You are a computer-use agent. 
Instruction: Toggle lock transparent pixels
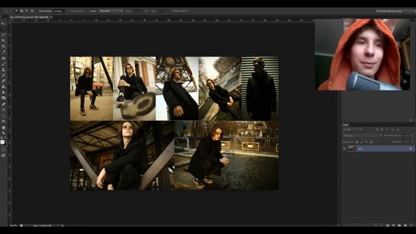tap(357, 142)
